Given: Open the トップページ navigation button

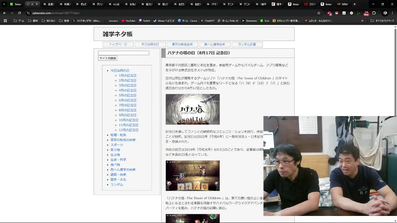Looking at the screenshot, I should coord(118,45).
